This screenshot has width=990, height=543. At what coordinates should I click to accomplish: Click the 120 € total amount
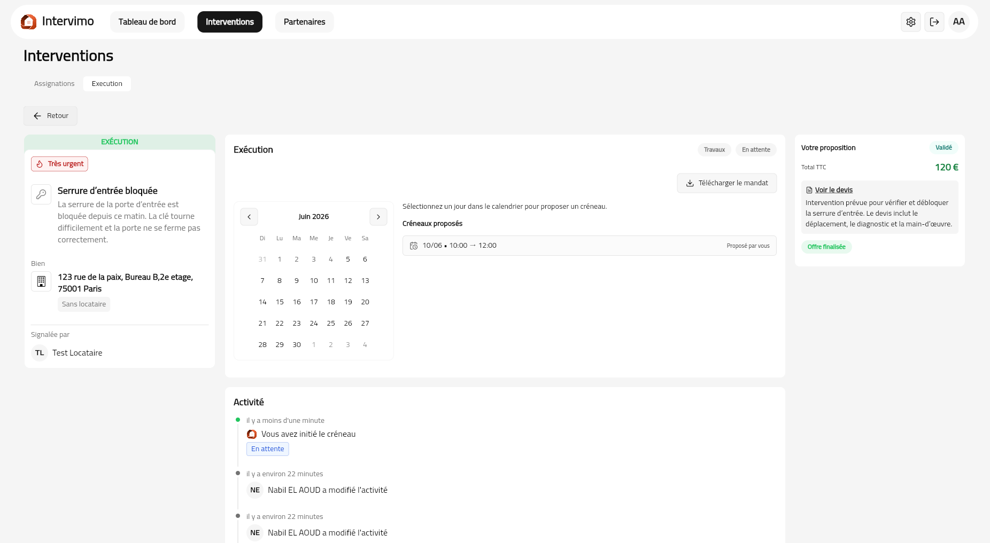coord(947,168)
